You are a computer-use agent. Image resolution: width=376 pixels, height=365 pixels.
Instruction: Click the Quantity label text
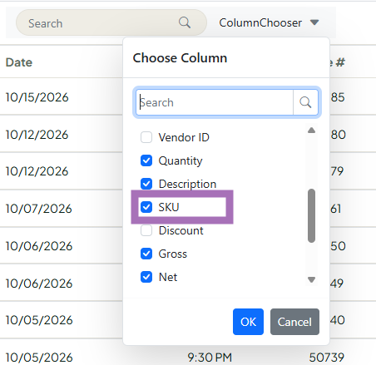(181, 160)
